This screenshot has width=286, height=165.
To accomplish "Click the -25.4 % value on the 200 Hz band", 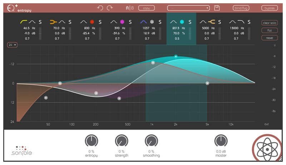I will coord(86,33).
